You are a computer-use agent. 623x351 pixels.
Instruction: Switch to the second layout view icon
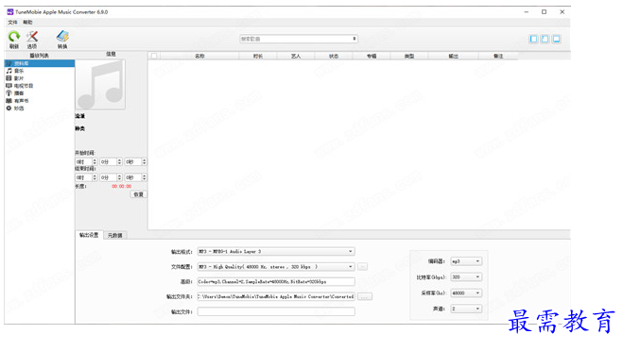(x=545, y=39)
